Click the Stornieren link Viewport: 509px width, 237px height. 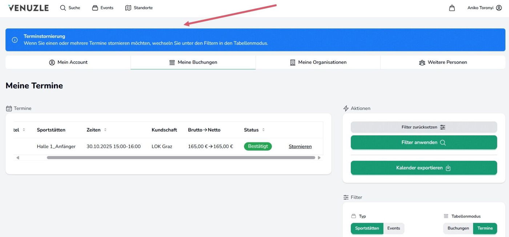[300, 146]
